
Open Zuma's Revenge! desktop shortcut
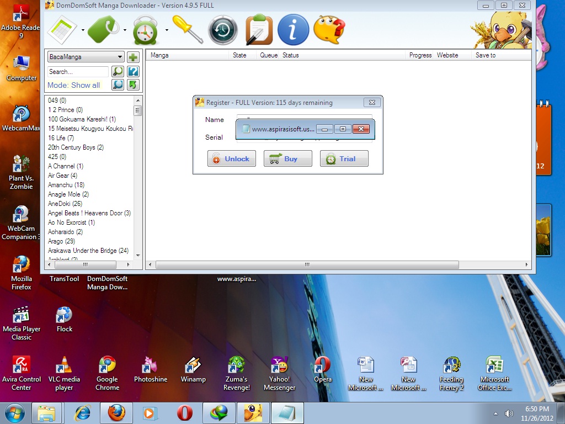pyautogui.click(x=236, y=374)
